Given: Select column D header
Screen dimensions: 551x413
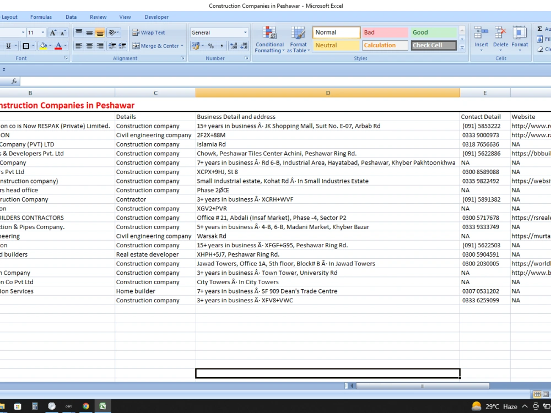Looking at the screenshot, I should pos(328,93).
